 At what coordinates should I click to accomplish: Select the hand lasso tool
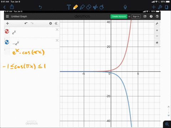102,7
